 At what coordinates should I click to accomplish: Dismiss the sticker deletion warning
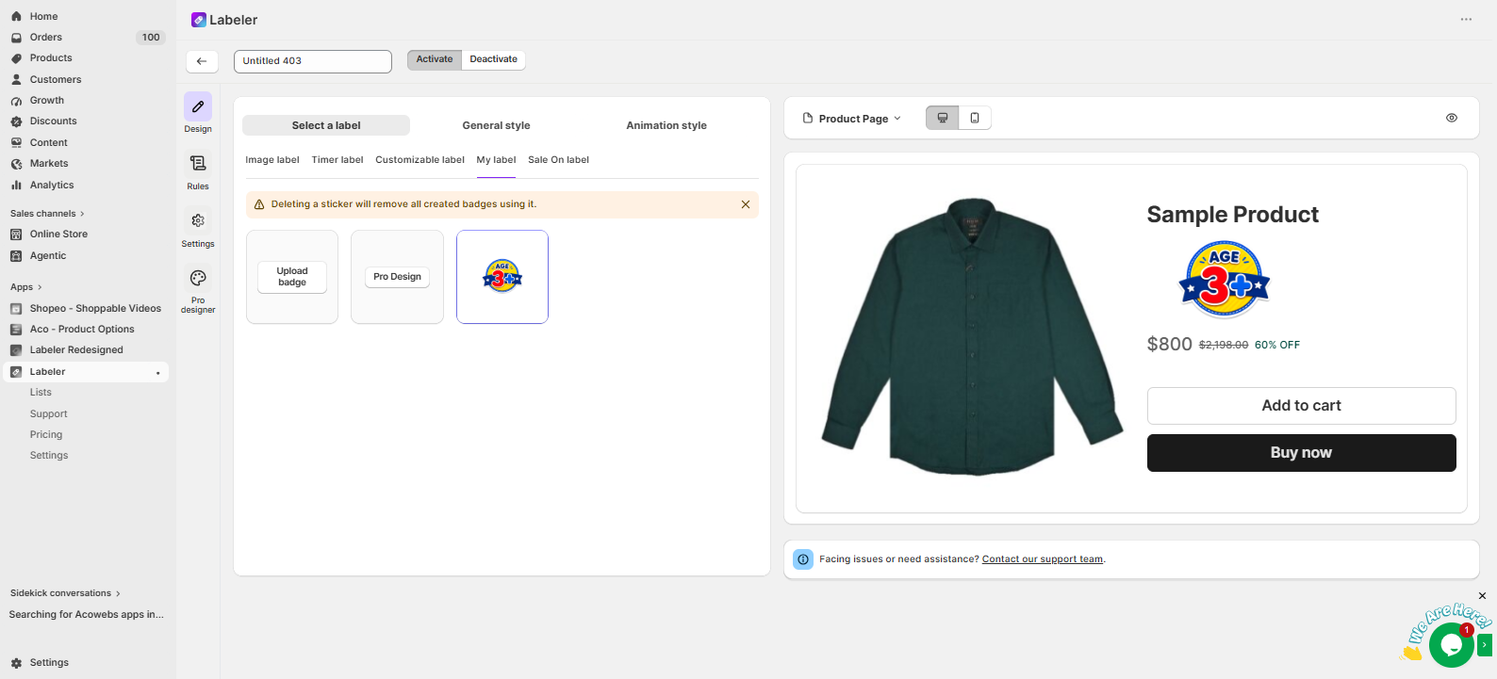[x=746, y=204]
